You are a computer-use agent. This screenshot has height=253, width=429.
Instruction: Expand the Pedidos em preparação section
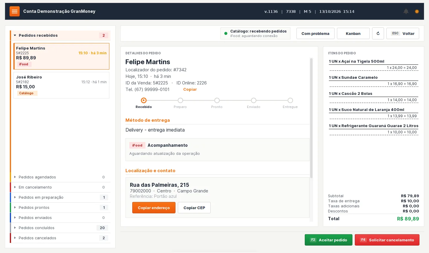(60, 197)
